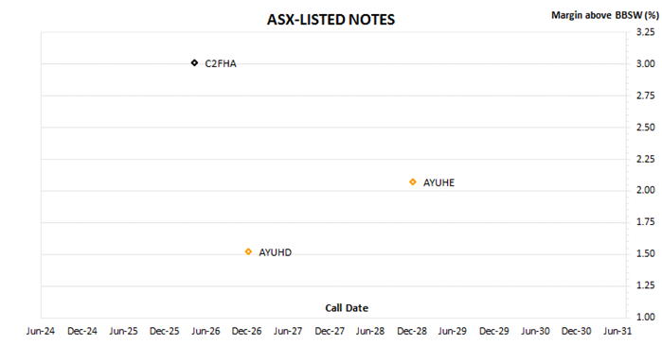Click the Jun-24 x-axis label
Viewport: 662px width, 345px height.
(x=41, y=332)
